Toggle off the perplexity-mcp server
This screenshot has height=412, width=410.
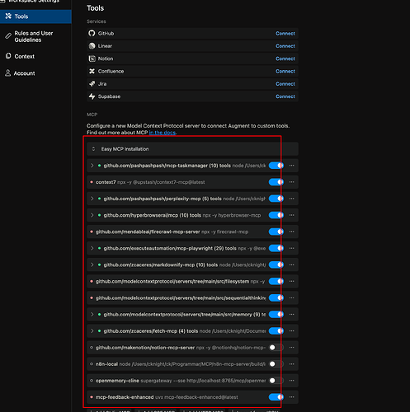276,199
